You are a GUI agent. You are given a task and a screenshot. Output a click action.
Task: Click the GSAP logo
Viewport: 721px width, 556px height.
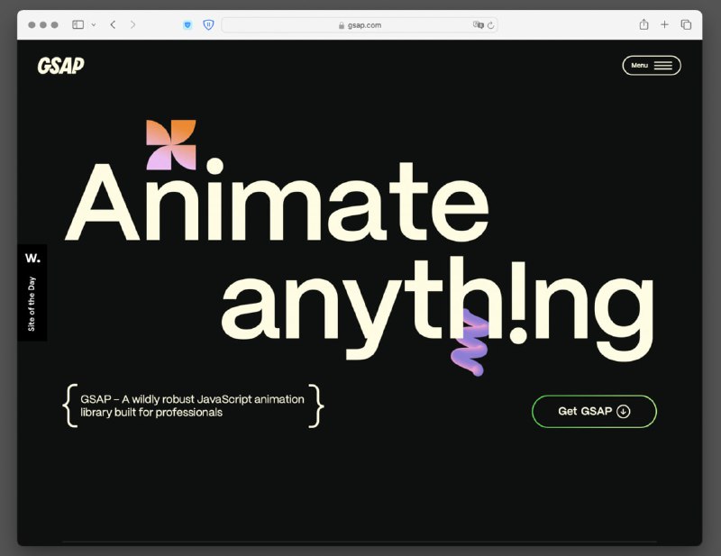pyautogui.click(x=60, y=65)
